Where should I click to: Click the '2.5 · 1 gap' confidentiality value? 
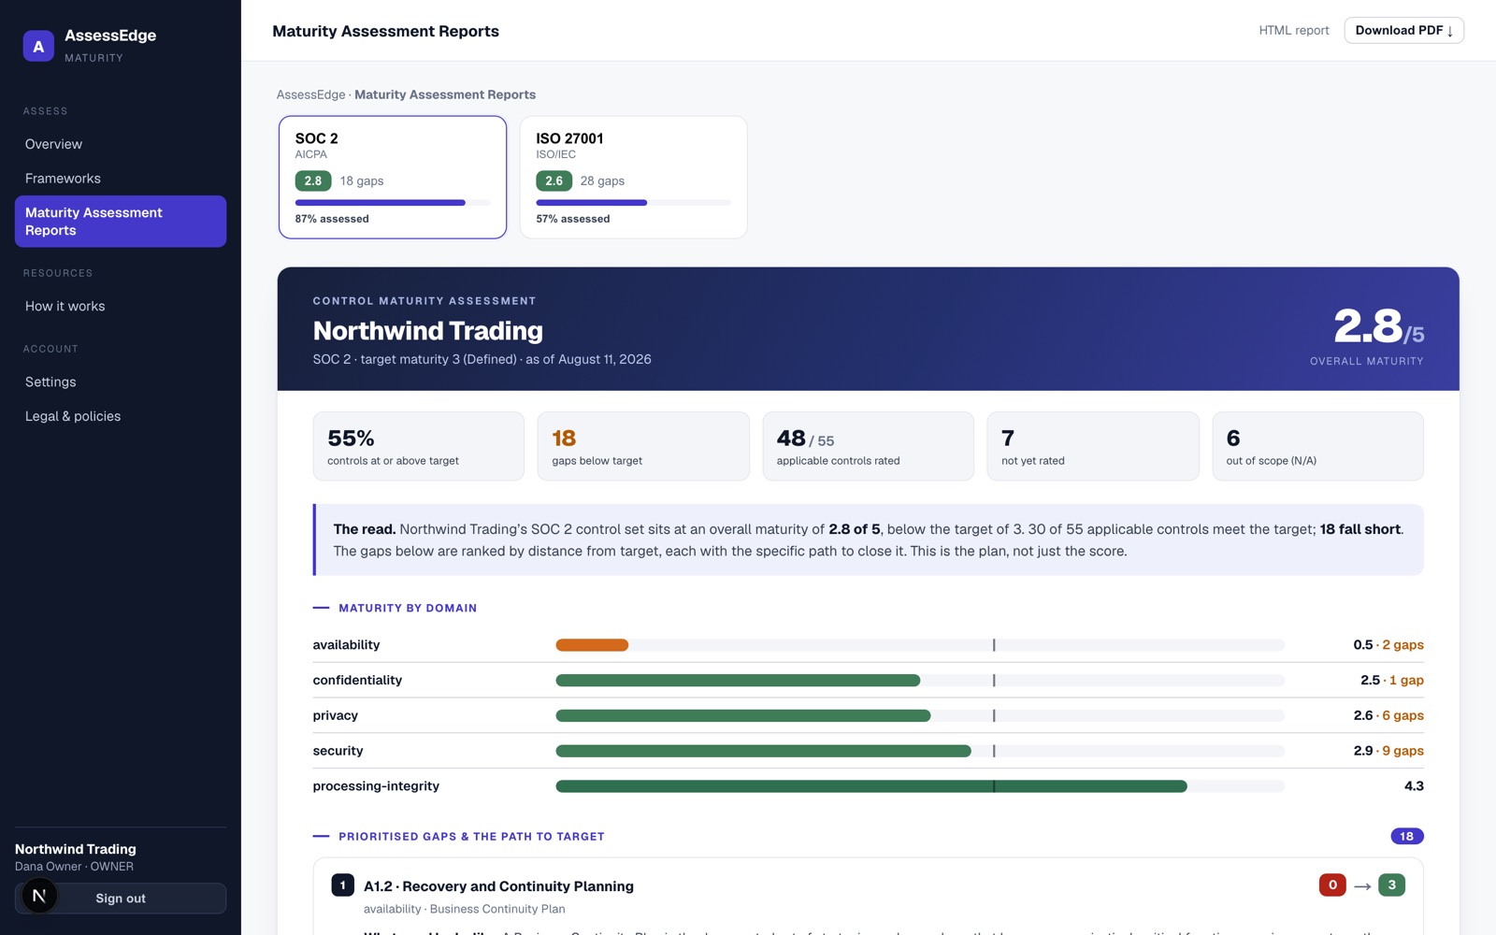[x=1392, y=681]
